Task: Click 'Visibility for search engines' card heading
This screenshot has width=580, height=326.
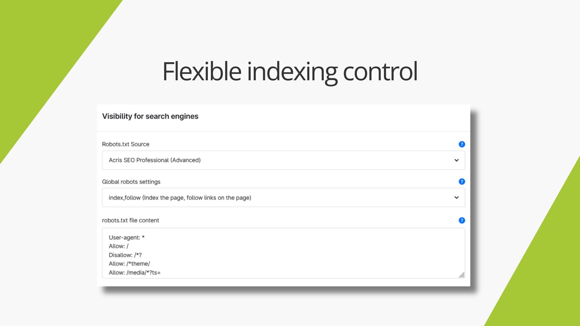Action: pyautogui.click(x=150, y=117)
